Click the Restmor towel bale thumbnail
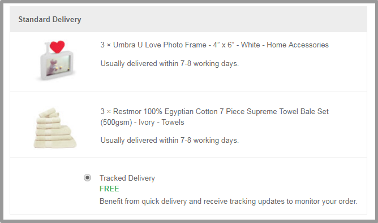Image resolution: width=378 pixels, height=223 pixels. coord(55,128)
